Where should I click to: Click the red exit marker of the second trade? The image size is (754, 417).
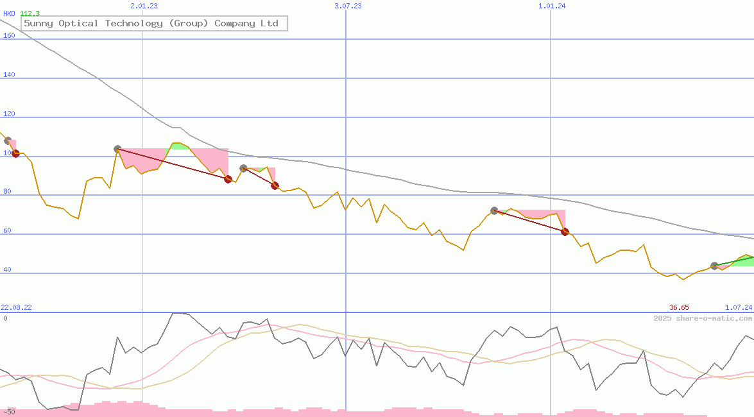(x=275, y=185)
